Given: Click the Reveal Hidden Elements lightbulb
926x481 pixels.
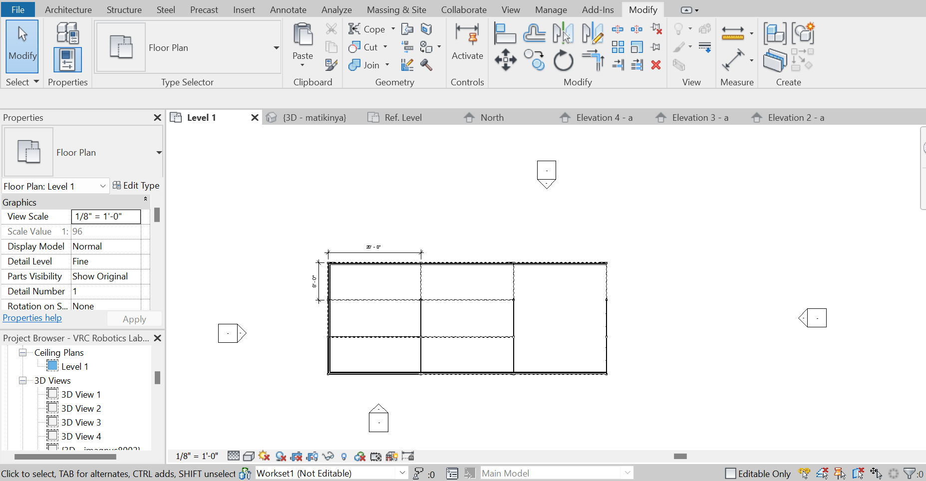Looking at the screenshot, I should (x=344, y=456).
